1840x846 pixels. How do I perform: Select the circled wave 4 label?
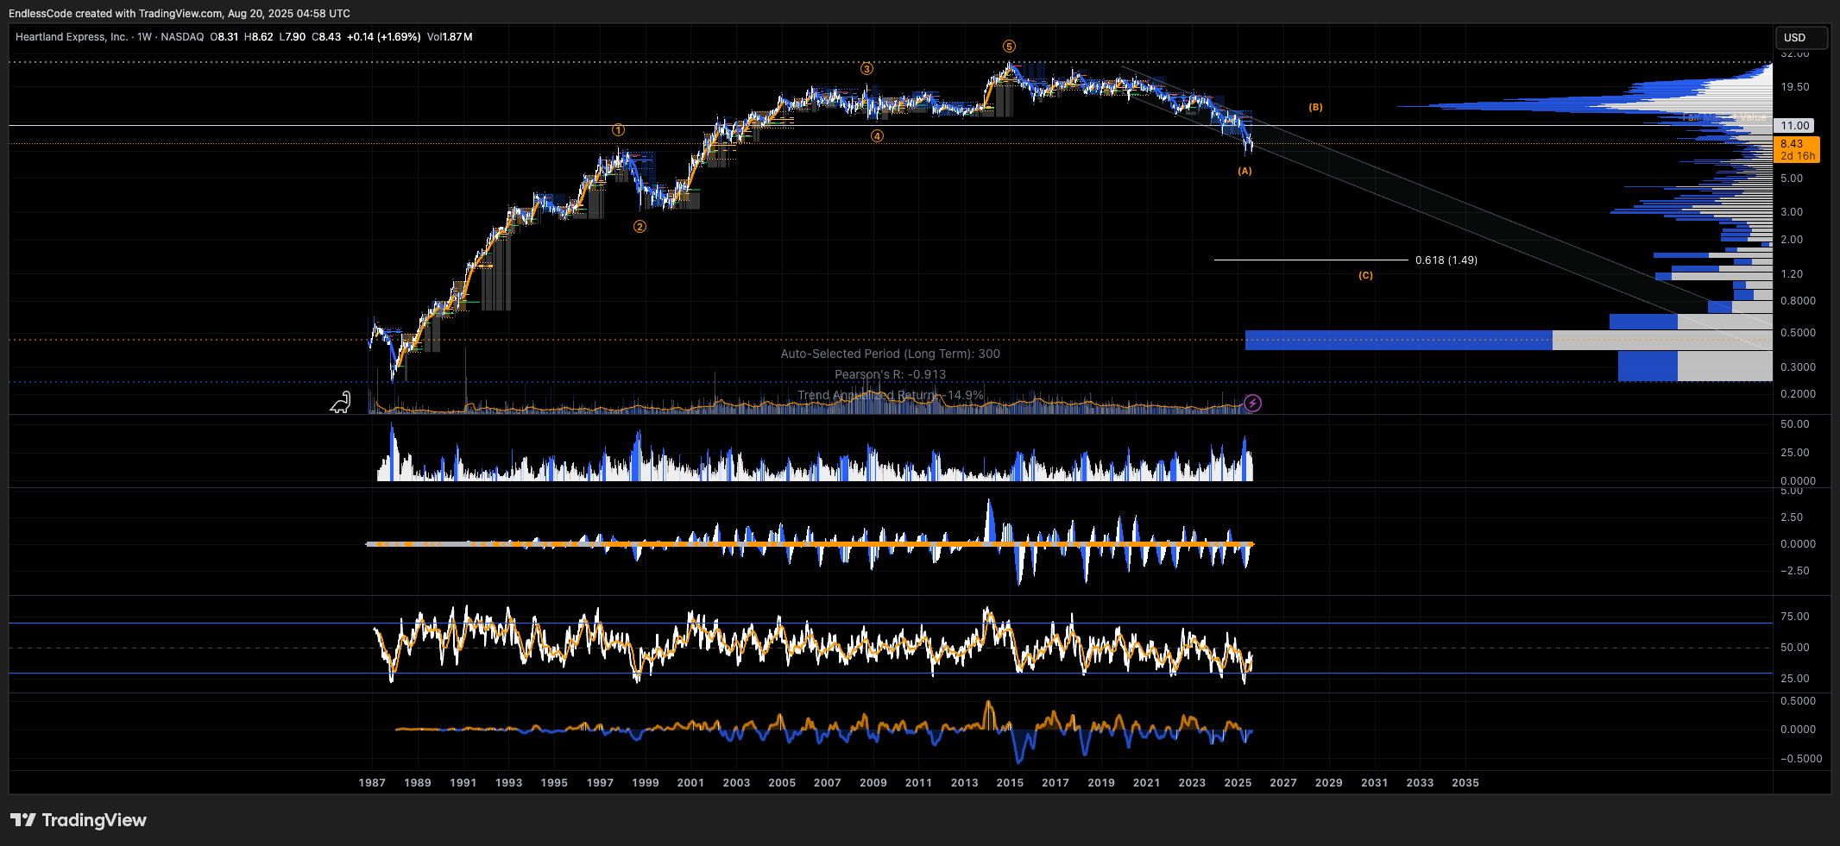point(877,136)
